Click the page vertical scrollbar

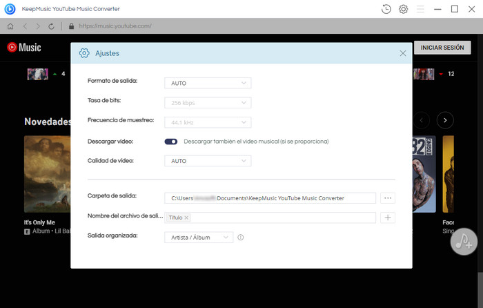[x=480, y=290]
